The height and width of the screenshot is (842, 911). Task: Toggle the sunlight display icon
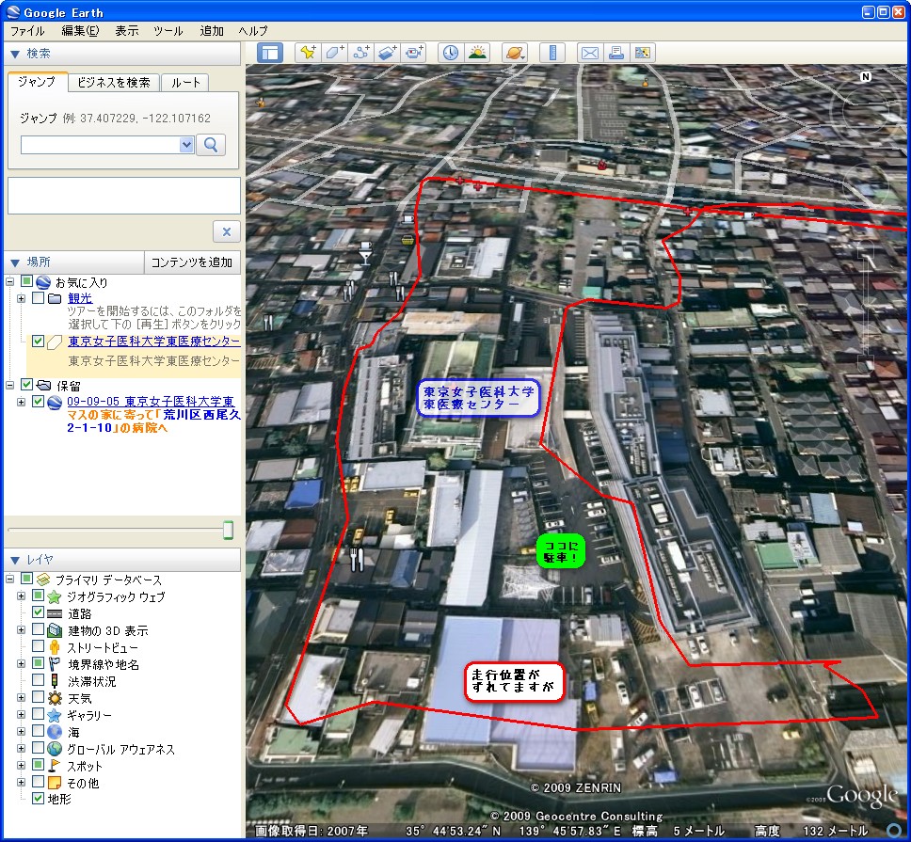(477, 53)
